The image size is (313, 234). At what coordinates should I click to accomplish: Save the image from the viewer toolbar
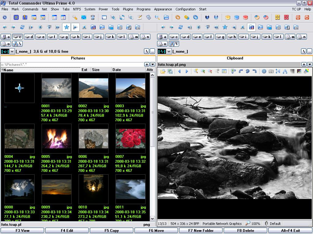click(x=170, y=71)
